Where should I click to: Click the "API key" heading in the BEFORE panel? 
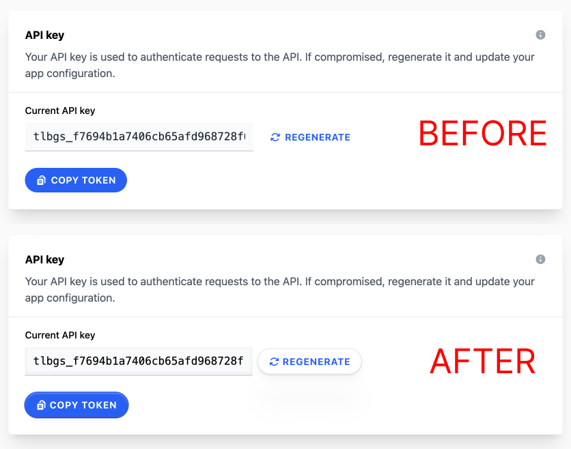coord(44,35)
